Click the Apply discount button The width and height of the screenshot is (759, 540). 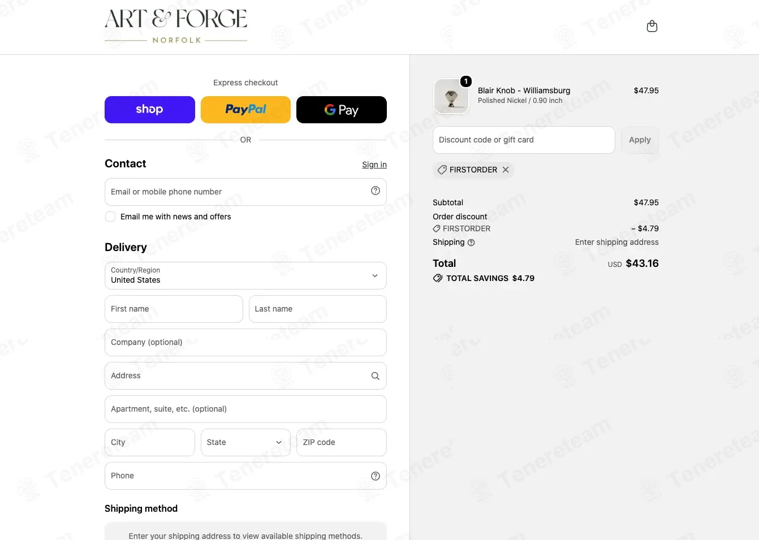(640, 140)
